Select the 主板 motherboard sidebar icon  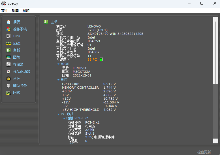pos(8,50)
